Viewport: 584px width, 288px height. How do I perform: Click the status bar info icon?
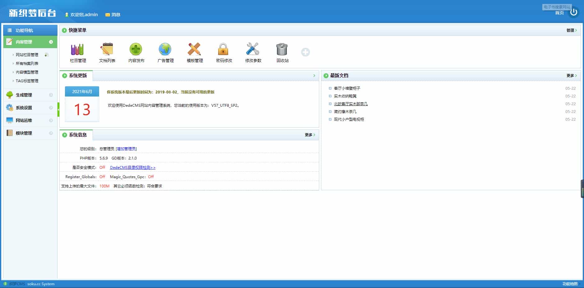coord(5,284)
